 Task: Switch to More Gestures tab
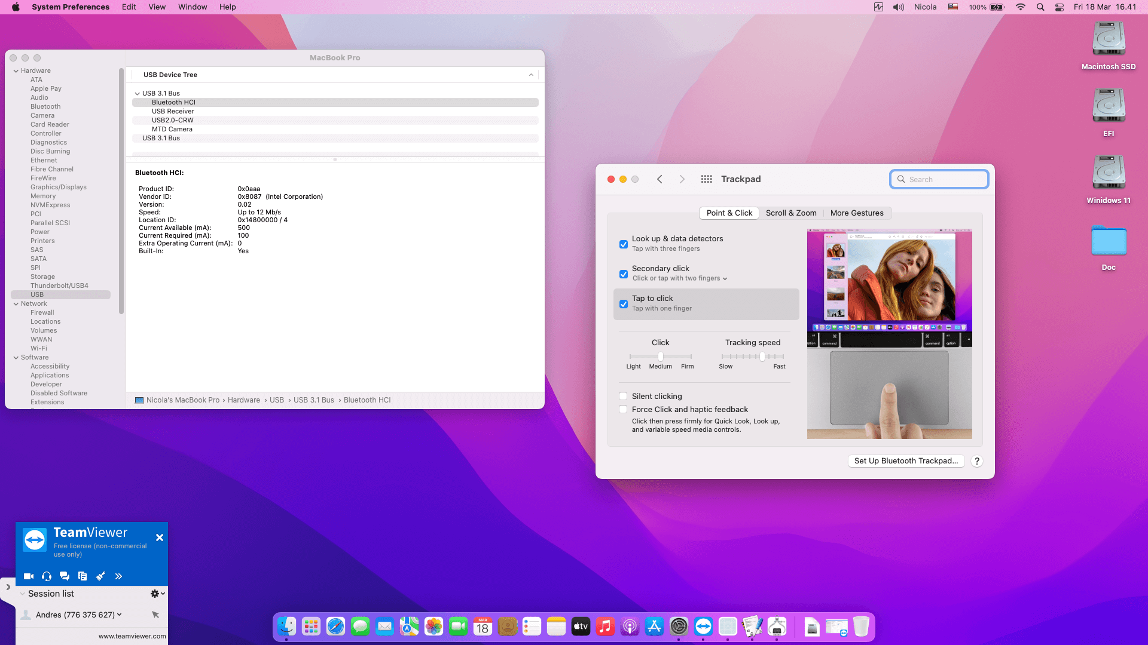(857, 213)
